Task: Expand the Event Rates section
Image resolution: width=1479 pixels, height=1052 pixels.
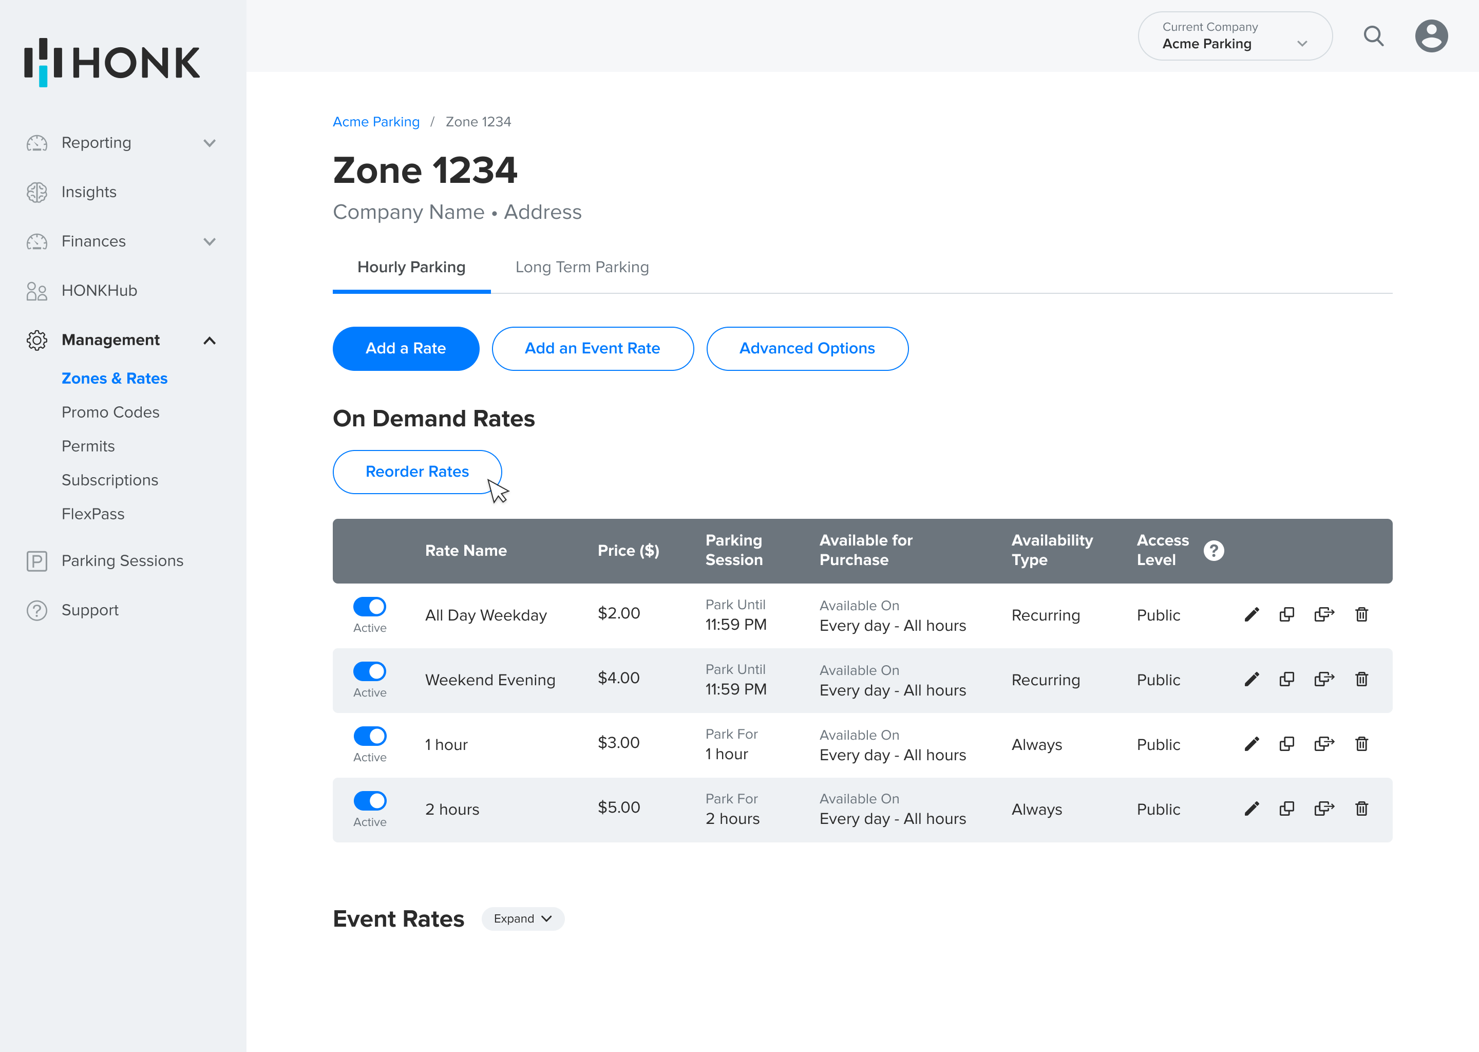Action: (x=522, y=918)
